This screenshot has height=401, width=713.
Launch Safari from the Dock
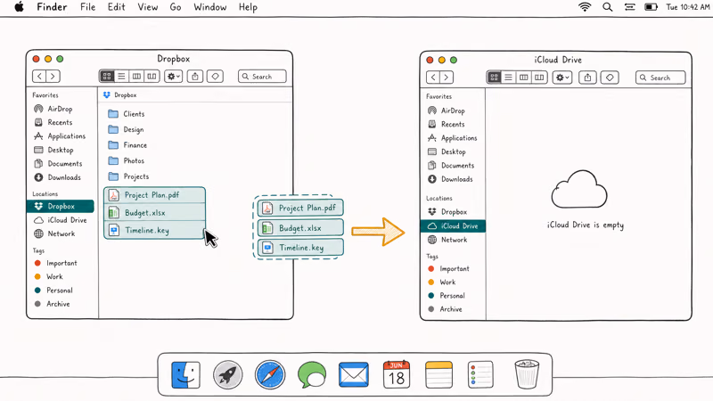click(x=270, y=375)
